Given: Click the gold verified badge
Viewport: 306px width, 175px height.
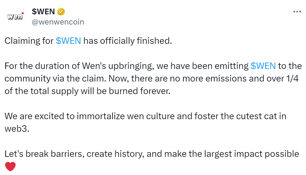Looking at the screenshot, I should (x=61, y=12).
